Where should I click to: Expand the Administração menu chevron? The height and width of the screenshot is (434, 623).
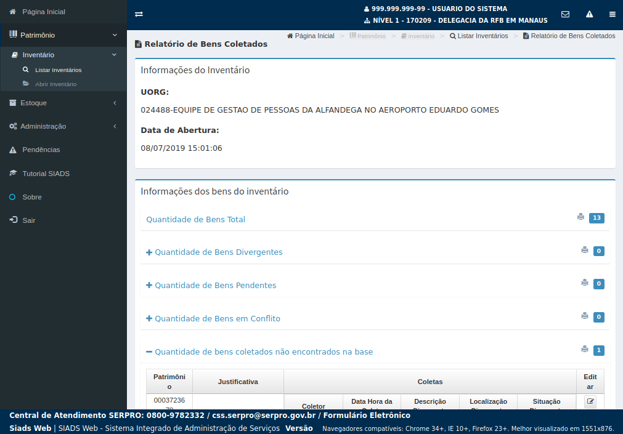[x=115, y=126]
